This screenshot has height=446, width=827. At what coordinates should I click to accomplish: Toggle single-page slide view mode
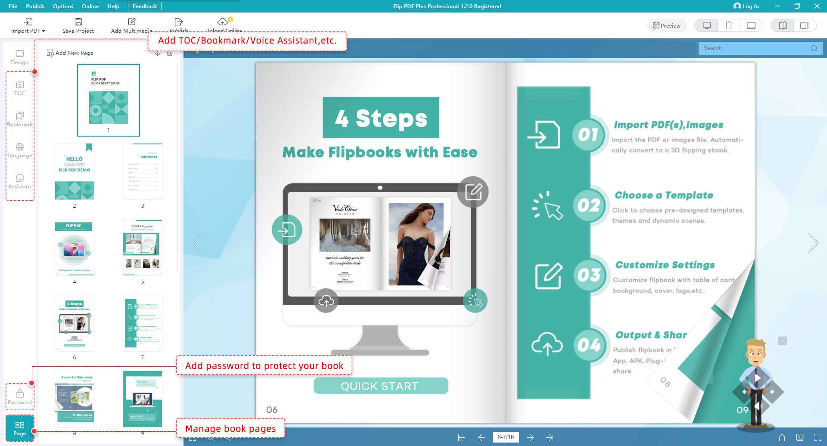(804, 25)
